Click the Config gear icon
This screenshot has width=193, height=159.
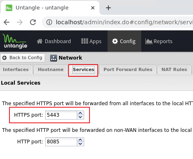coord(115,41)
